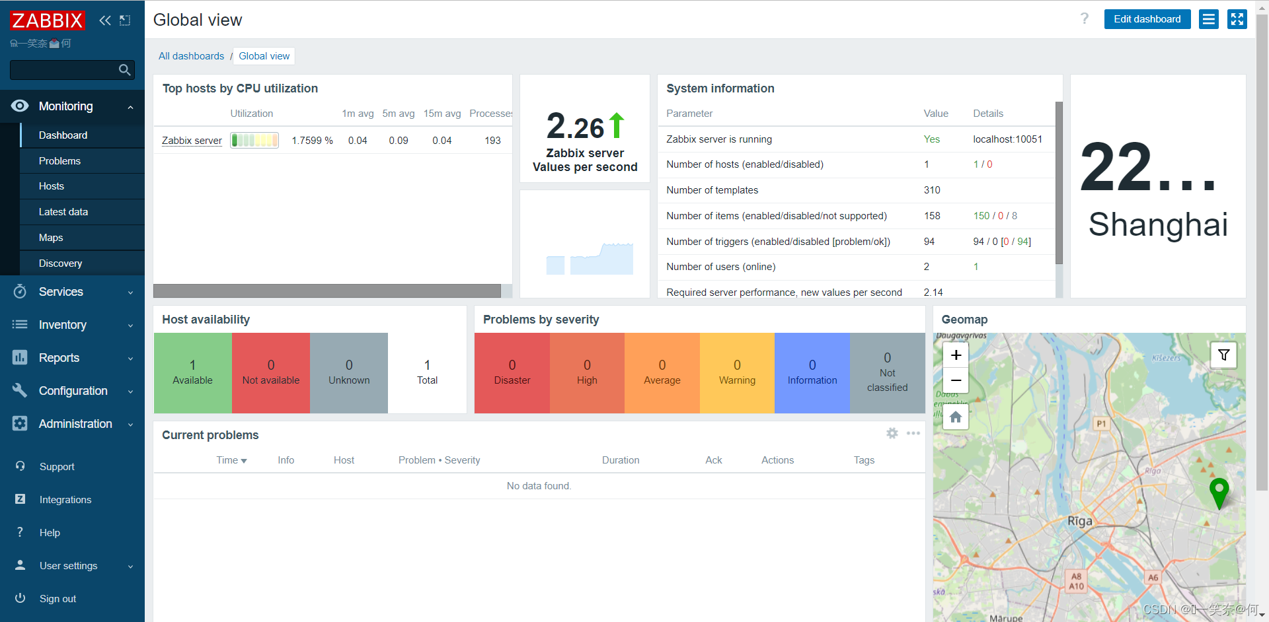
Task: Open Current problems three-dots menu
Action: click(913, 433)
